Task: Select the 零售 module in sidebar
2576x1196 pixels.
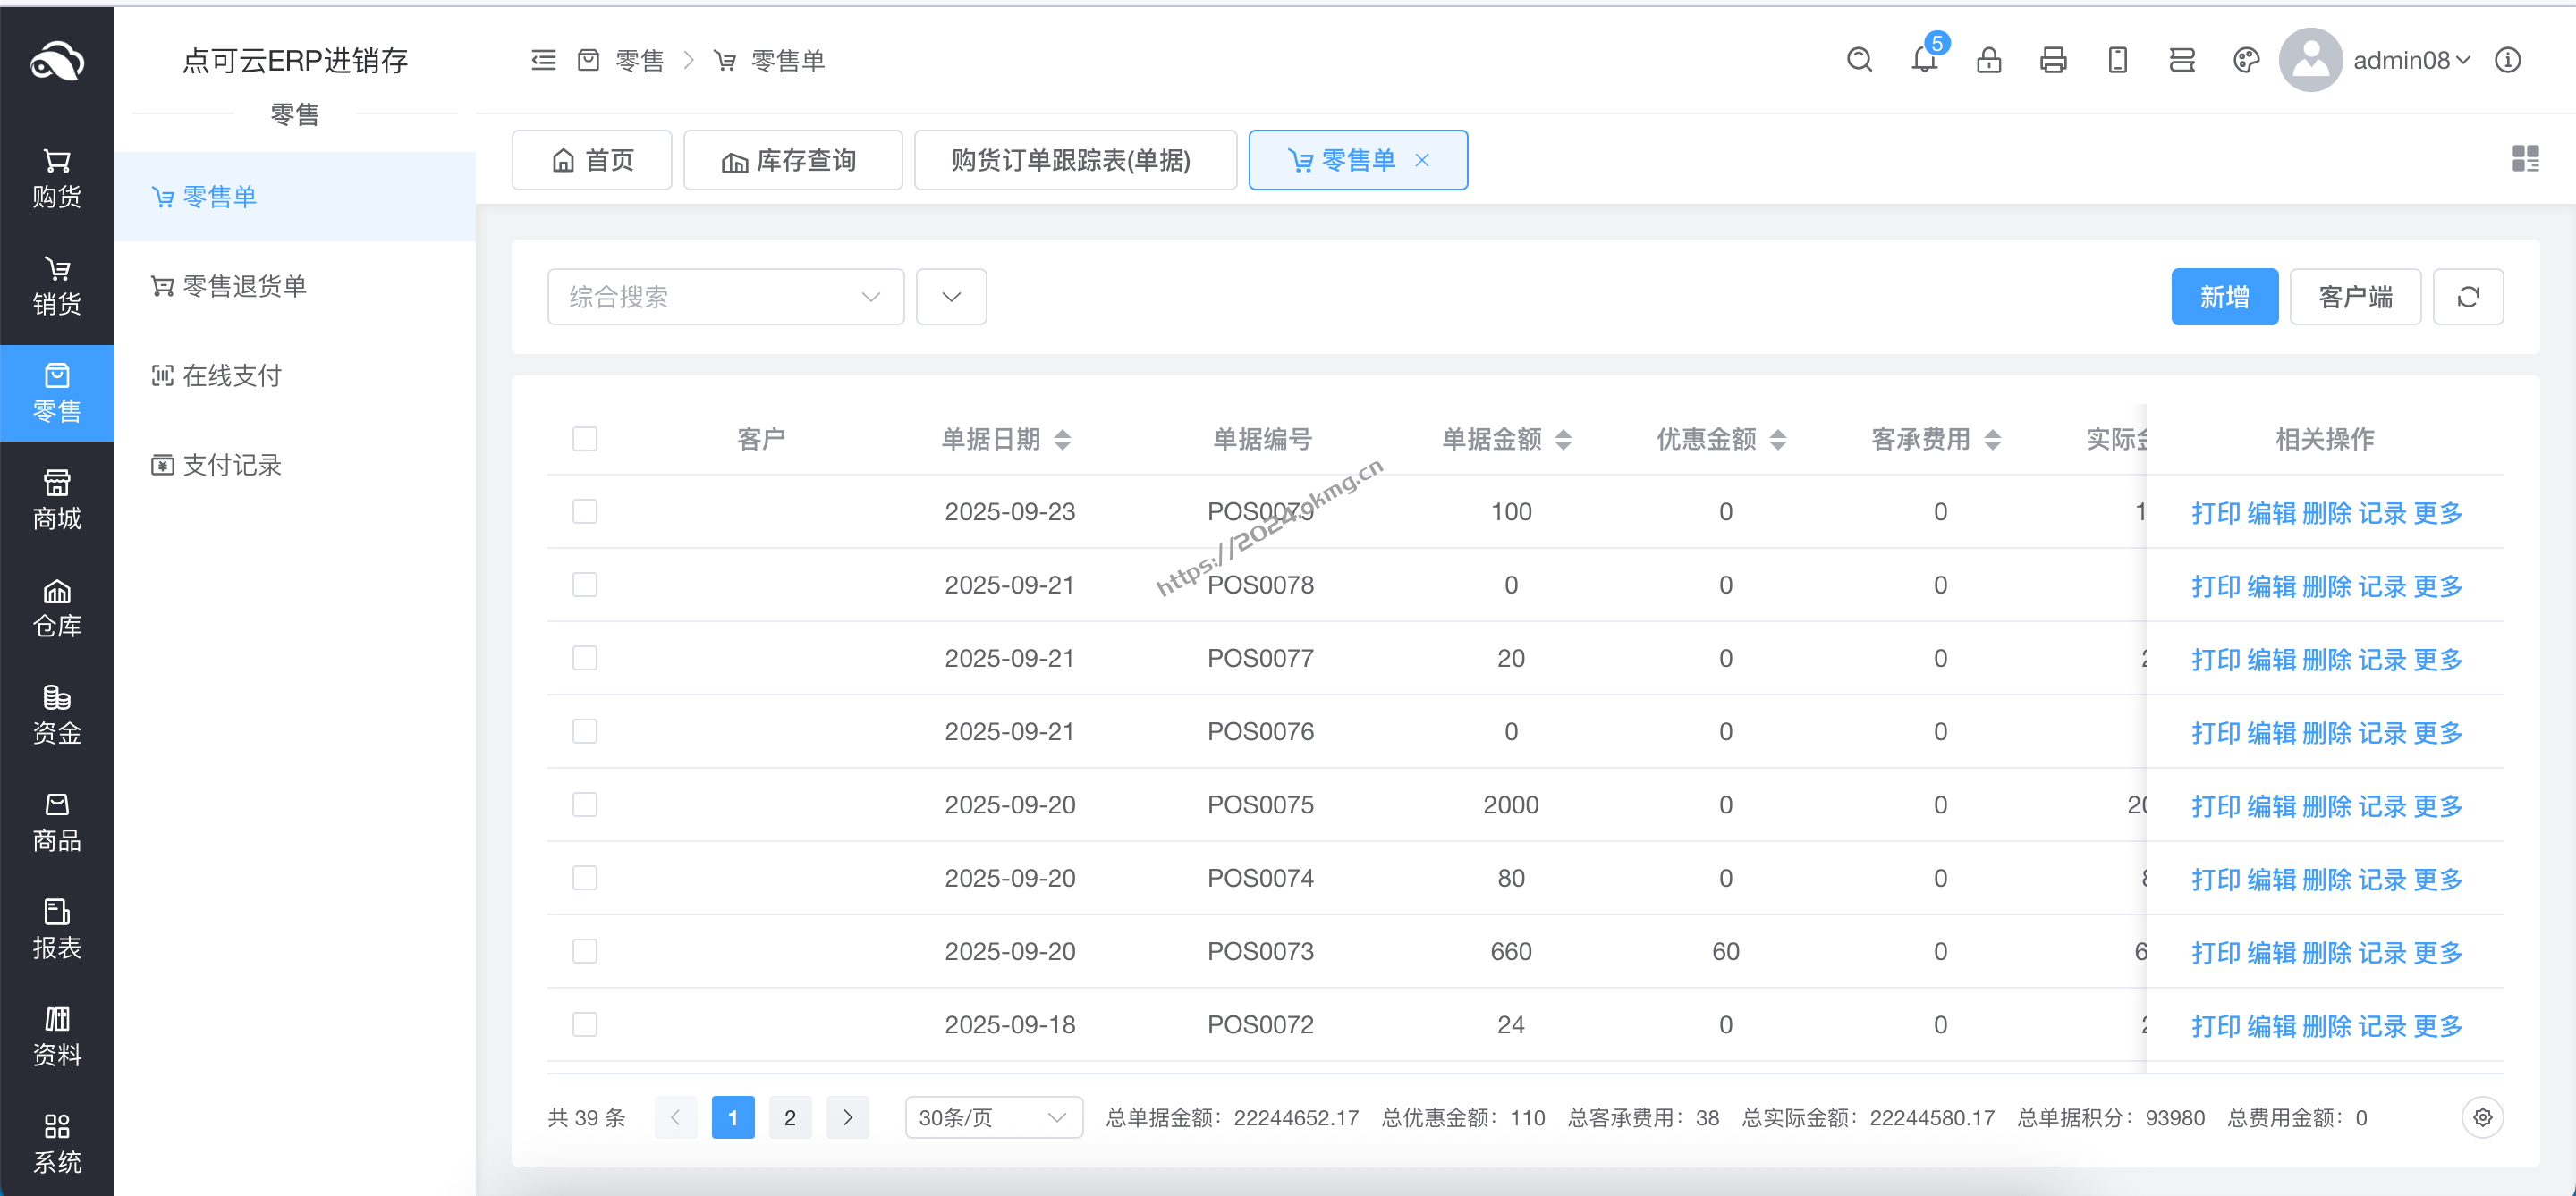Action: coord(57,392)
